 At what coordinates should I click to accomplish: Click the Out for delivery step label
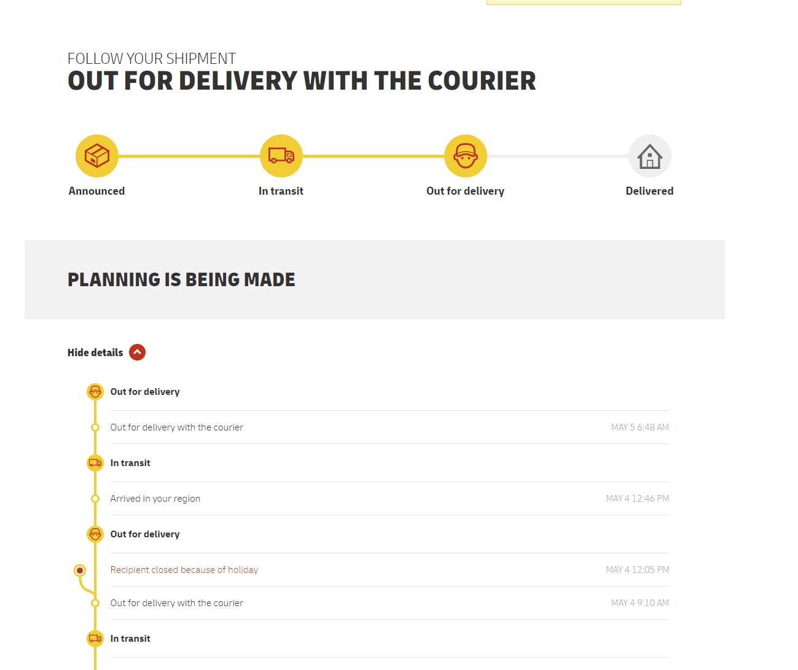point(466,191)
